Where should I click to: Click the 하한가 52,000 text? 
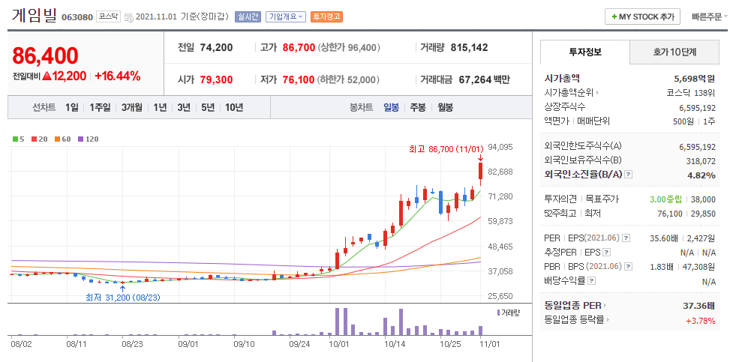coord(349,80)
